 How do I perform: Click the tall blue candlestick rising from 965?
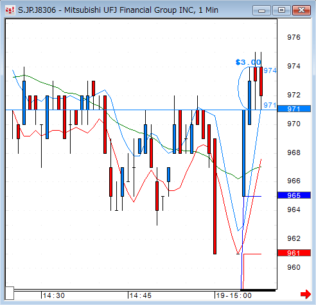pyautogui.click(x=243, y=153)
